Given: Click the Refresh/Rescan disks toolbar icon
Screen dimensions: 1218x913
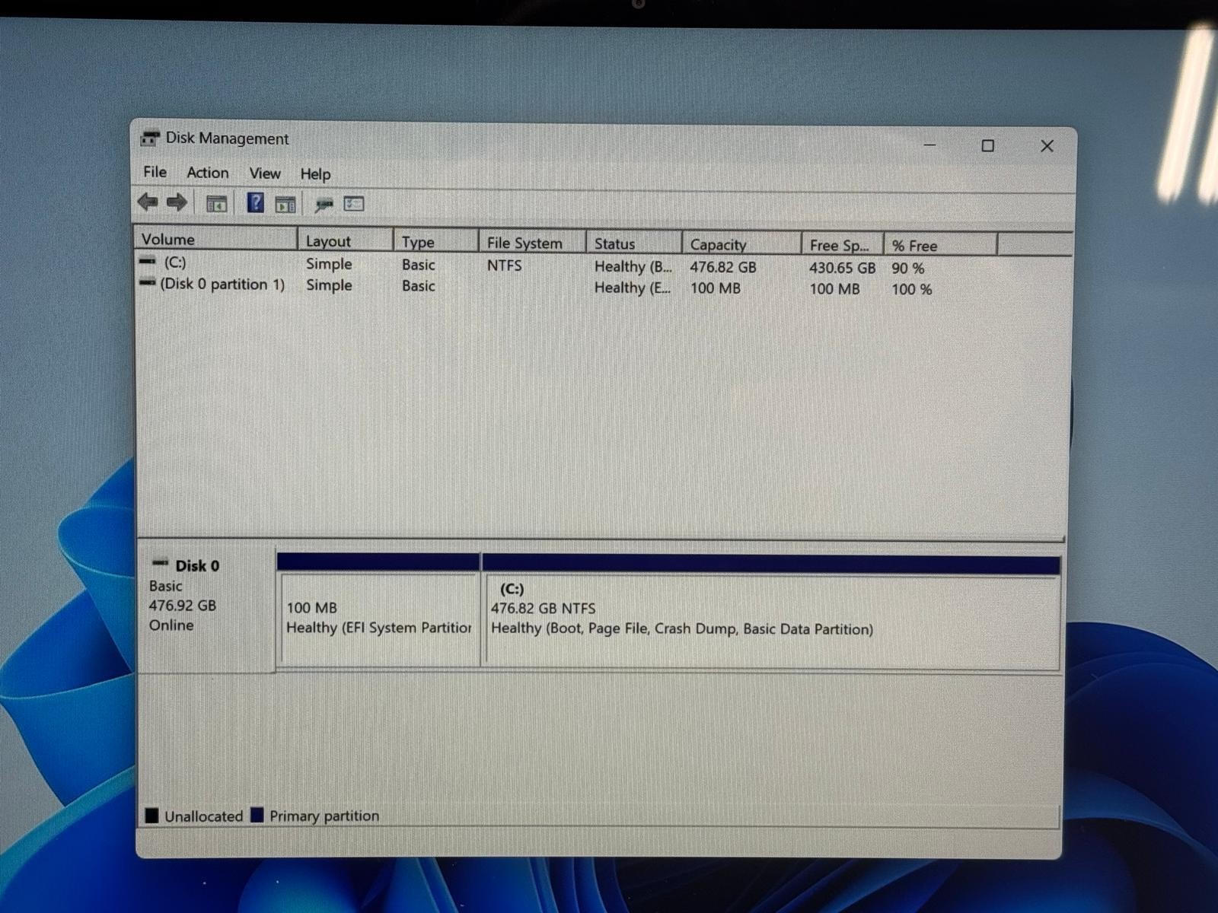Looking at the screenshot, I should 324,204.
